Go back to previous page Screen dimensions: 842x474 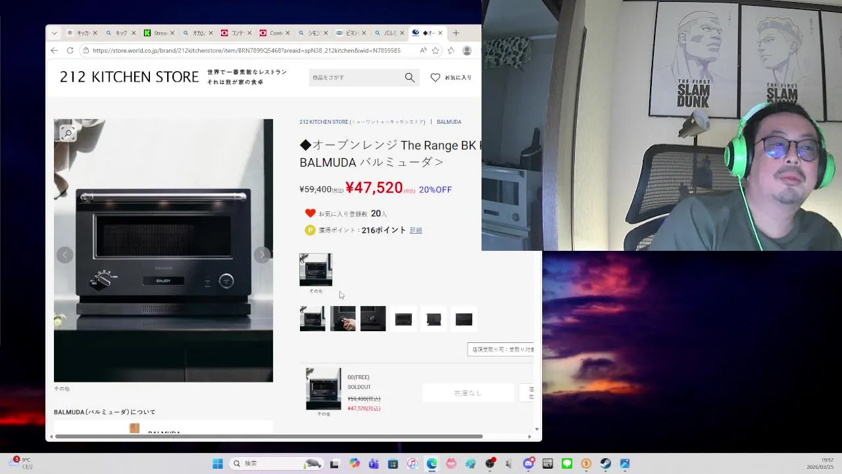[x=55, y=51]
